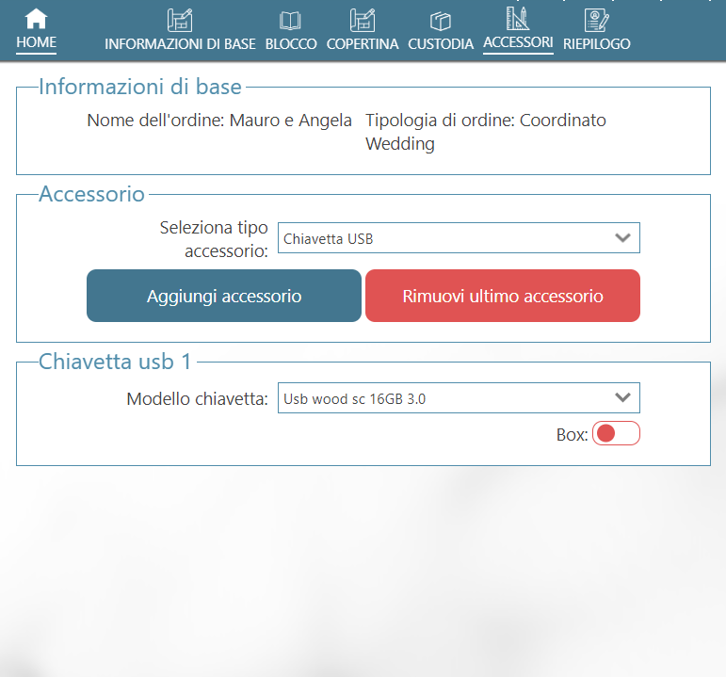This screenshot has width=726, height=677.
Task: Click the chevron arrow beside Chiavetta USB
Action: pos(621,238)
